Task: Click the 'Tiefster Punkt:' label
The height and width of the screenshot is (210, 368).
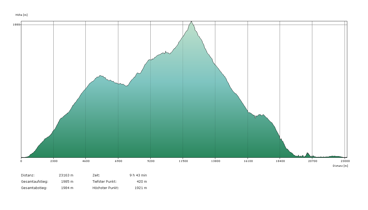Action: (104, 182)
